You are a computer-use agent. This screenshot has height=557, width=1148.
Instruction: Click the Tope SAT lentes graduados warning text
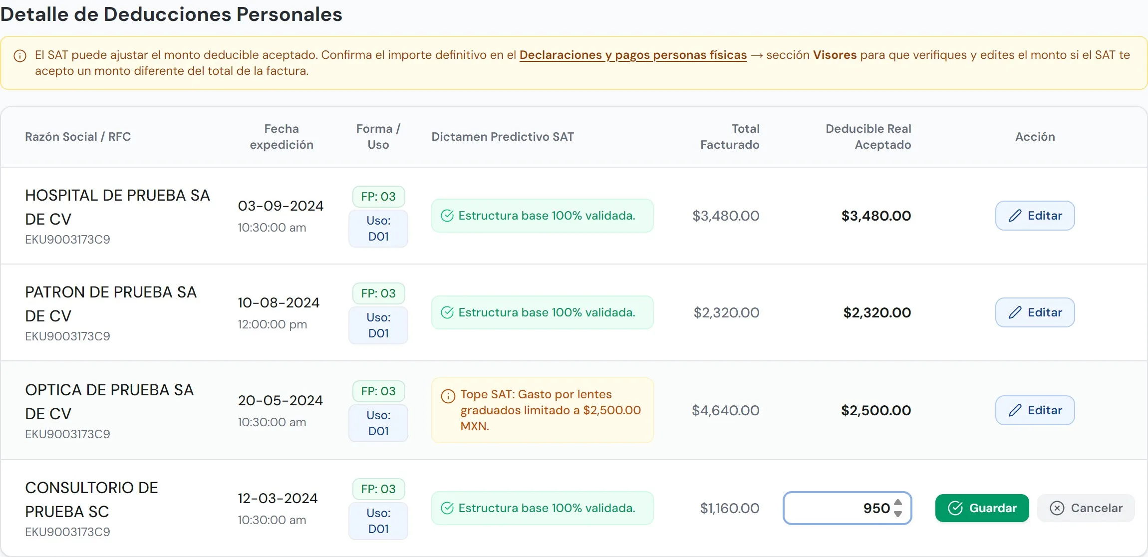click(x=551, y=410)
